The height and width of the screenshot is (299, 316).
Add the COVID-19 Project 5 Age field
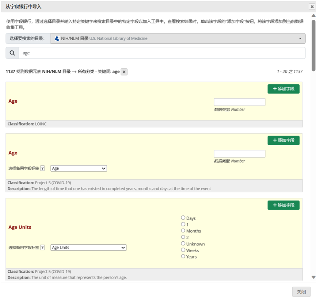point(283,140)
